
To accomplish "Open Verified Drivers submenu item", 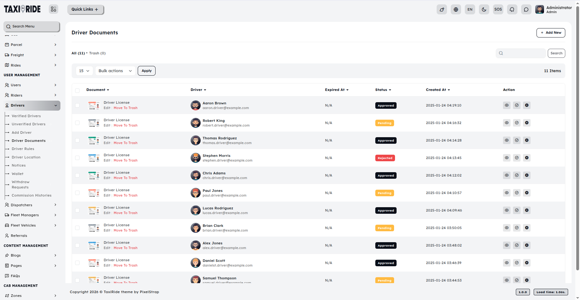I will pos(26,116).
